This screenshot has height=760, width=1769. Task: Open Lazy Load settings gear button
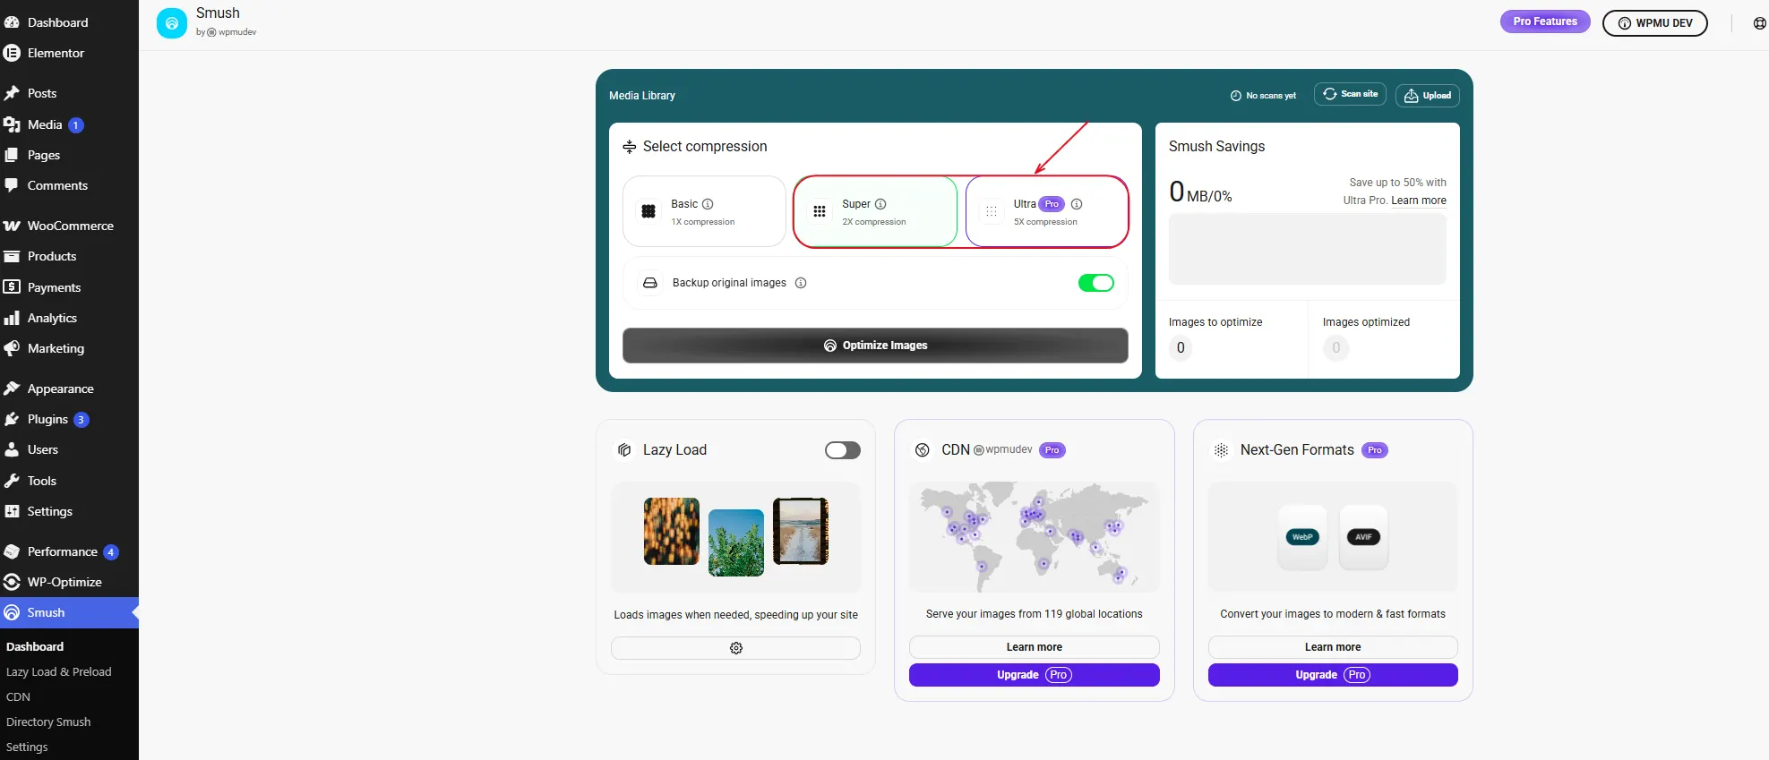coord(735,648)
